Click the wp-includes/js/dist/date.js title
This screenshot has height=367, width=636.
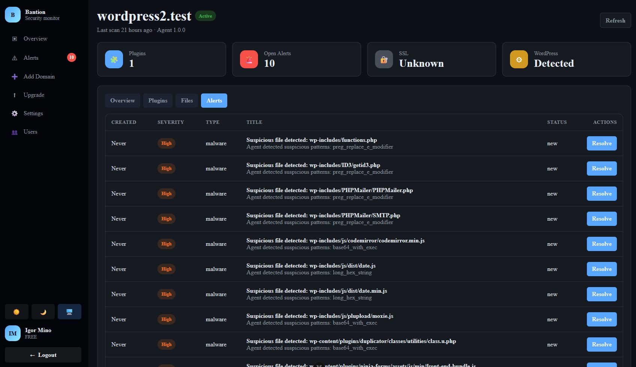click(311, 266)
